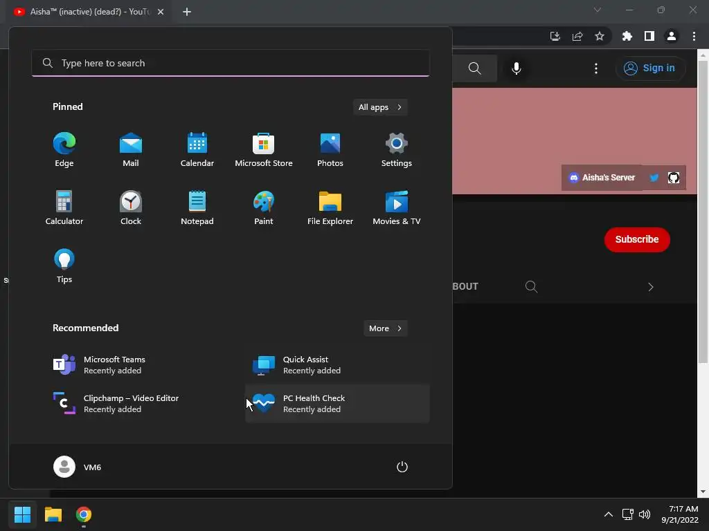Launch the Clock app
This screenshot has width=709, height=531.
pos(131,207)
